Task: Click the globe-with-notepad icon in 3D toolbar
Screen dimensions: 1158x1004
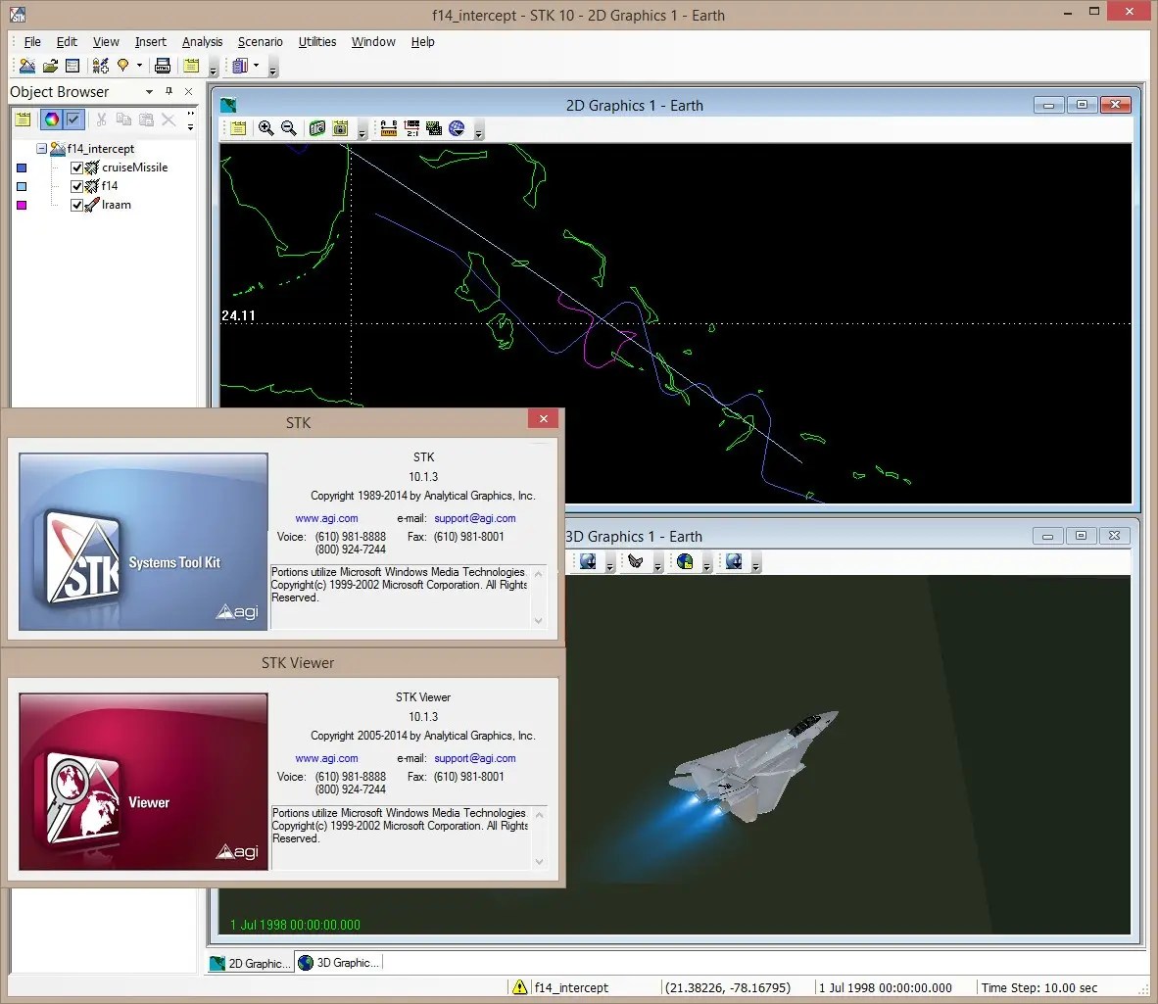Action: (685, 562)
